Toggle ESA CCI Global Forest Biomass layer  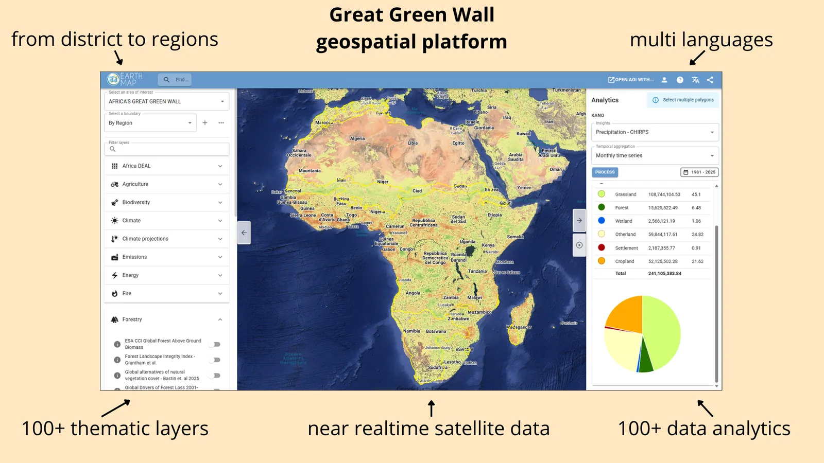click(x=216, y=344)
